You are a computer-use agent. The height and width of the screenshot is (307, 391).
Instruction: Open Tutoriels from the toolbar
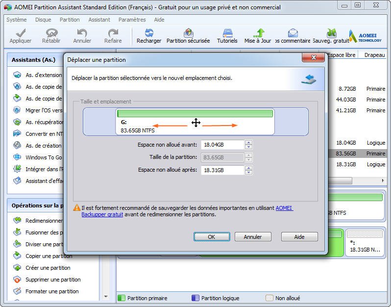[x=227, y=36]
